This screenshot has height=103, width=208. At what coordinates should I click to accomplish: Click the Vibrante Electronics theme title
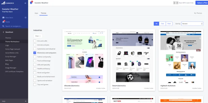tap(72, 86)
